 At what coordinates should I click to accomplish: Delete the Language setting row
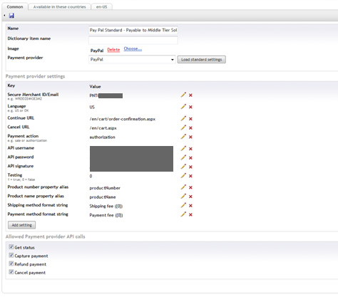(x=190, y=107)
